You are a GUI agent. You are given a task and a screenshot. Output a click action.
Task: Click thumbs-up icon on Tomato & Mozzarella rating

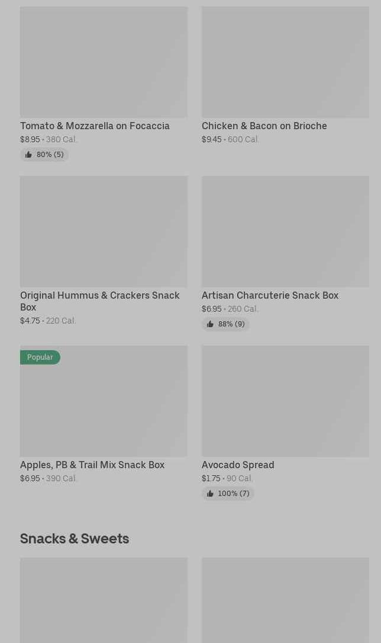click(28, 155)
